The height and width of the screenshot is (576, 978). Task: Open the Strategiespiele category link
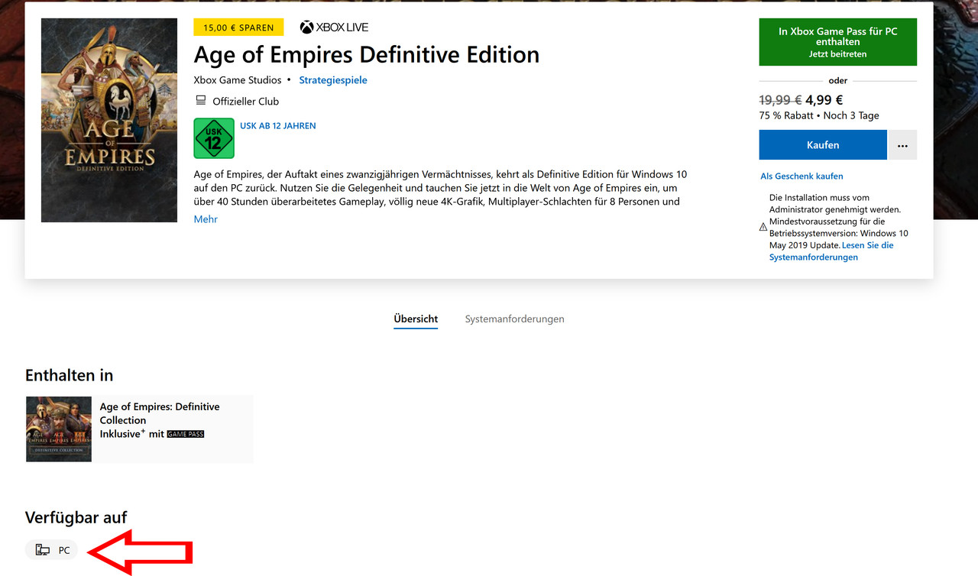(x=333, y=80)
